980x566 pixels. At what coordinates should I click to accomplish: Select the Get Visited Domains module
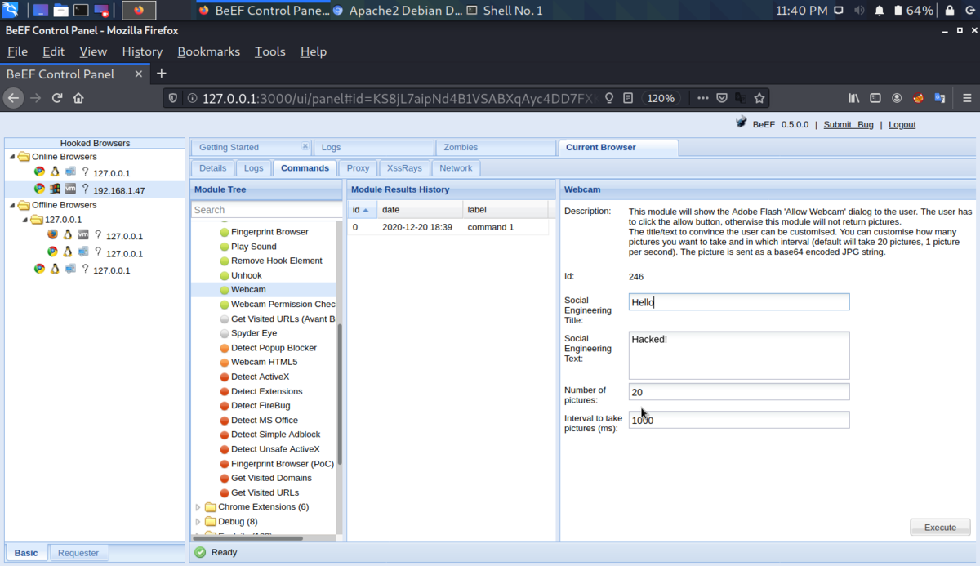tap(271, 478)
